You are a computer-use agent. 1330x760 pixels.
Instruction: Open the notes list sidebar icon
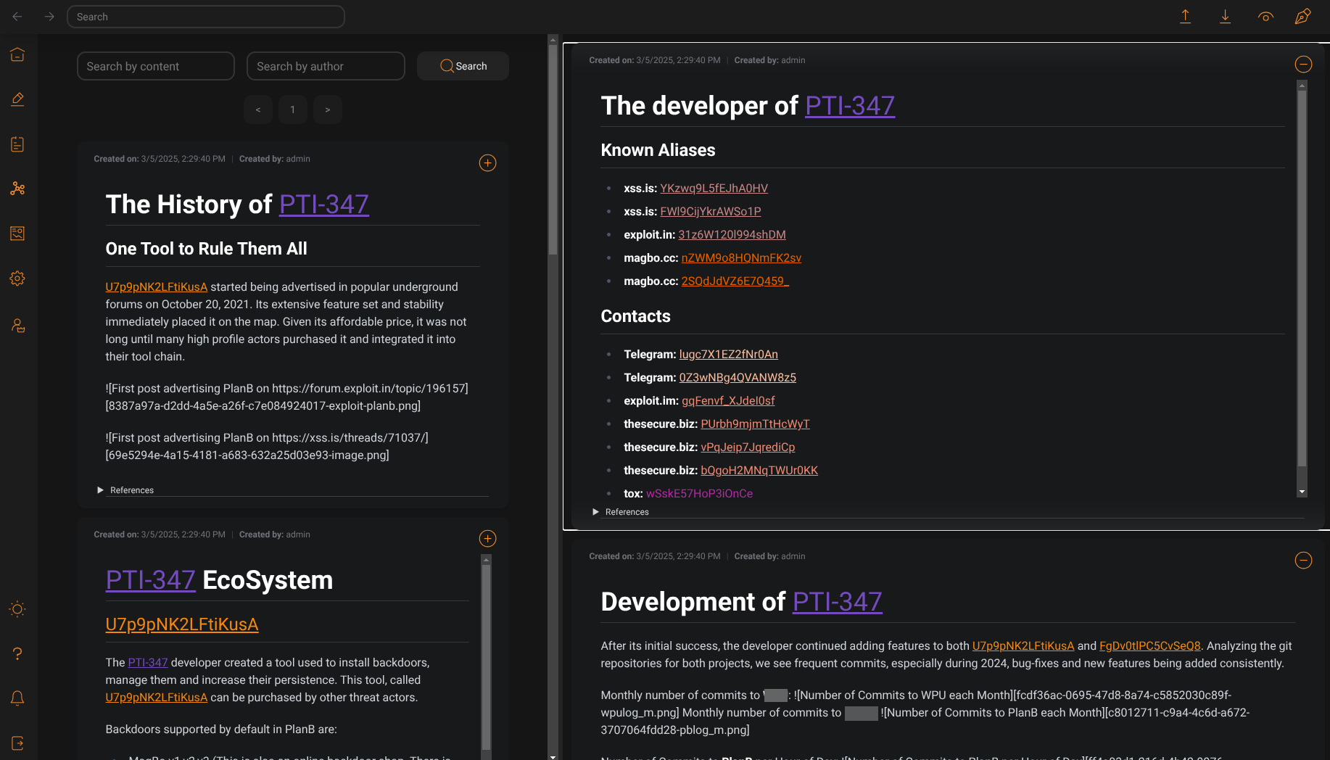(18, 144)
